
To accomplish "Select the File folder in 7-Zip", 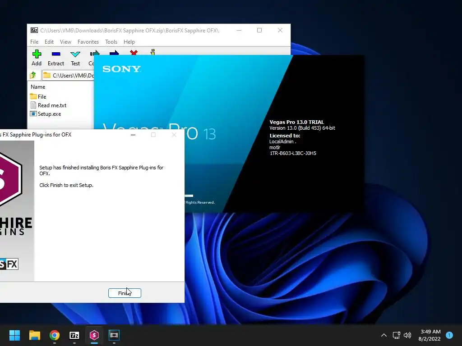I will point(38,96).
